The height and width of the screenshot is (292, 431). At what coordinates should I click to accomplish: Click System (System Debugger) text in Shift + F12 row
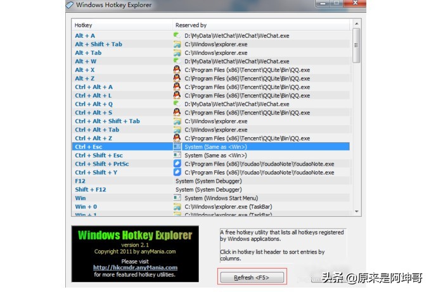click(209, 190)
